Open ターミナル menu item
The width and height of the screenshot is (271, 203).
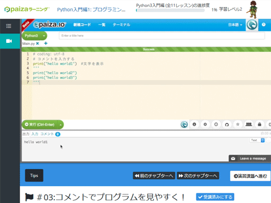[x=121, y=25]
